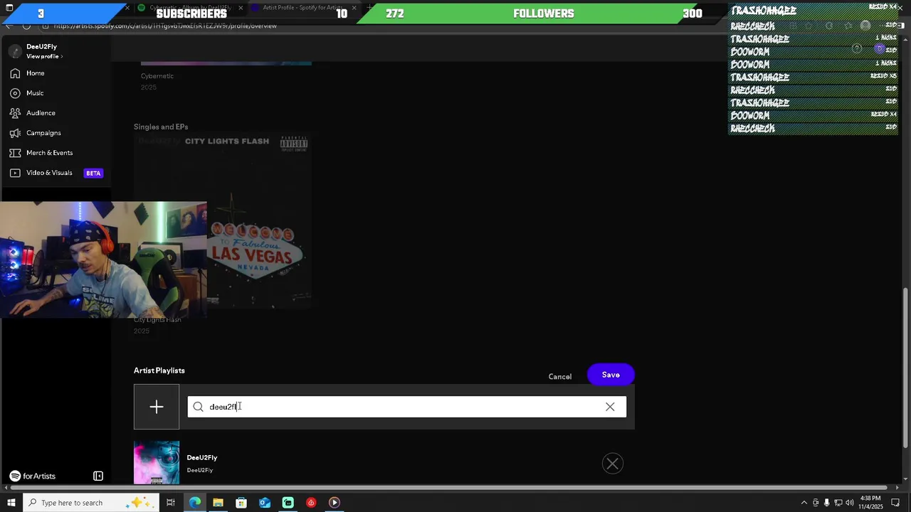
Task: Click the horizontal scrollbar at bottom
Action: (x=448, y=488)
